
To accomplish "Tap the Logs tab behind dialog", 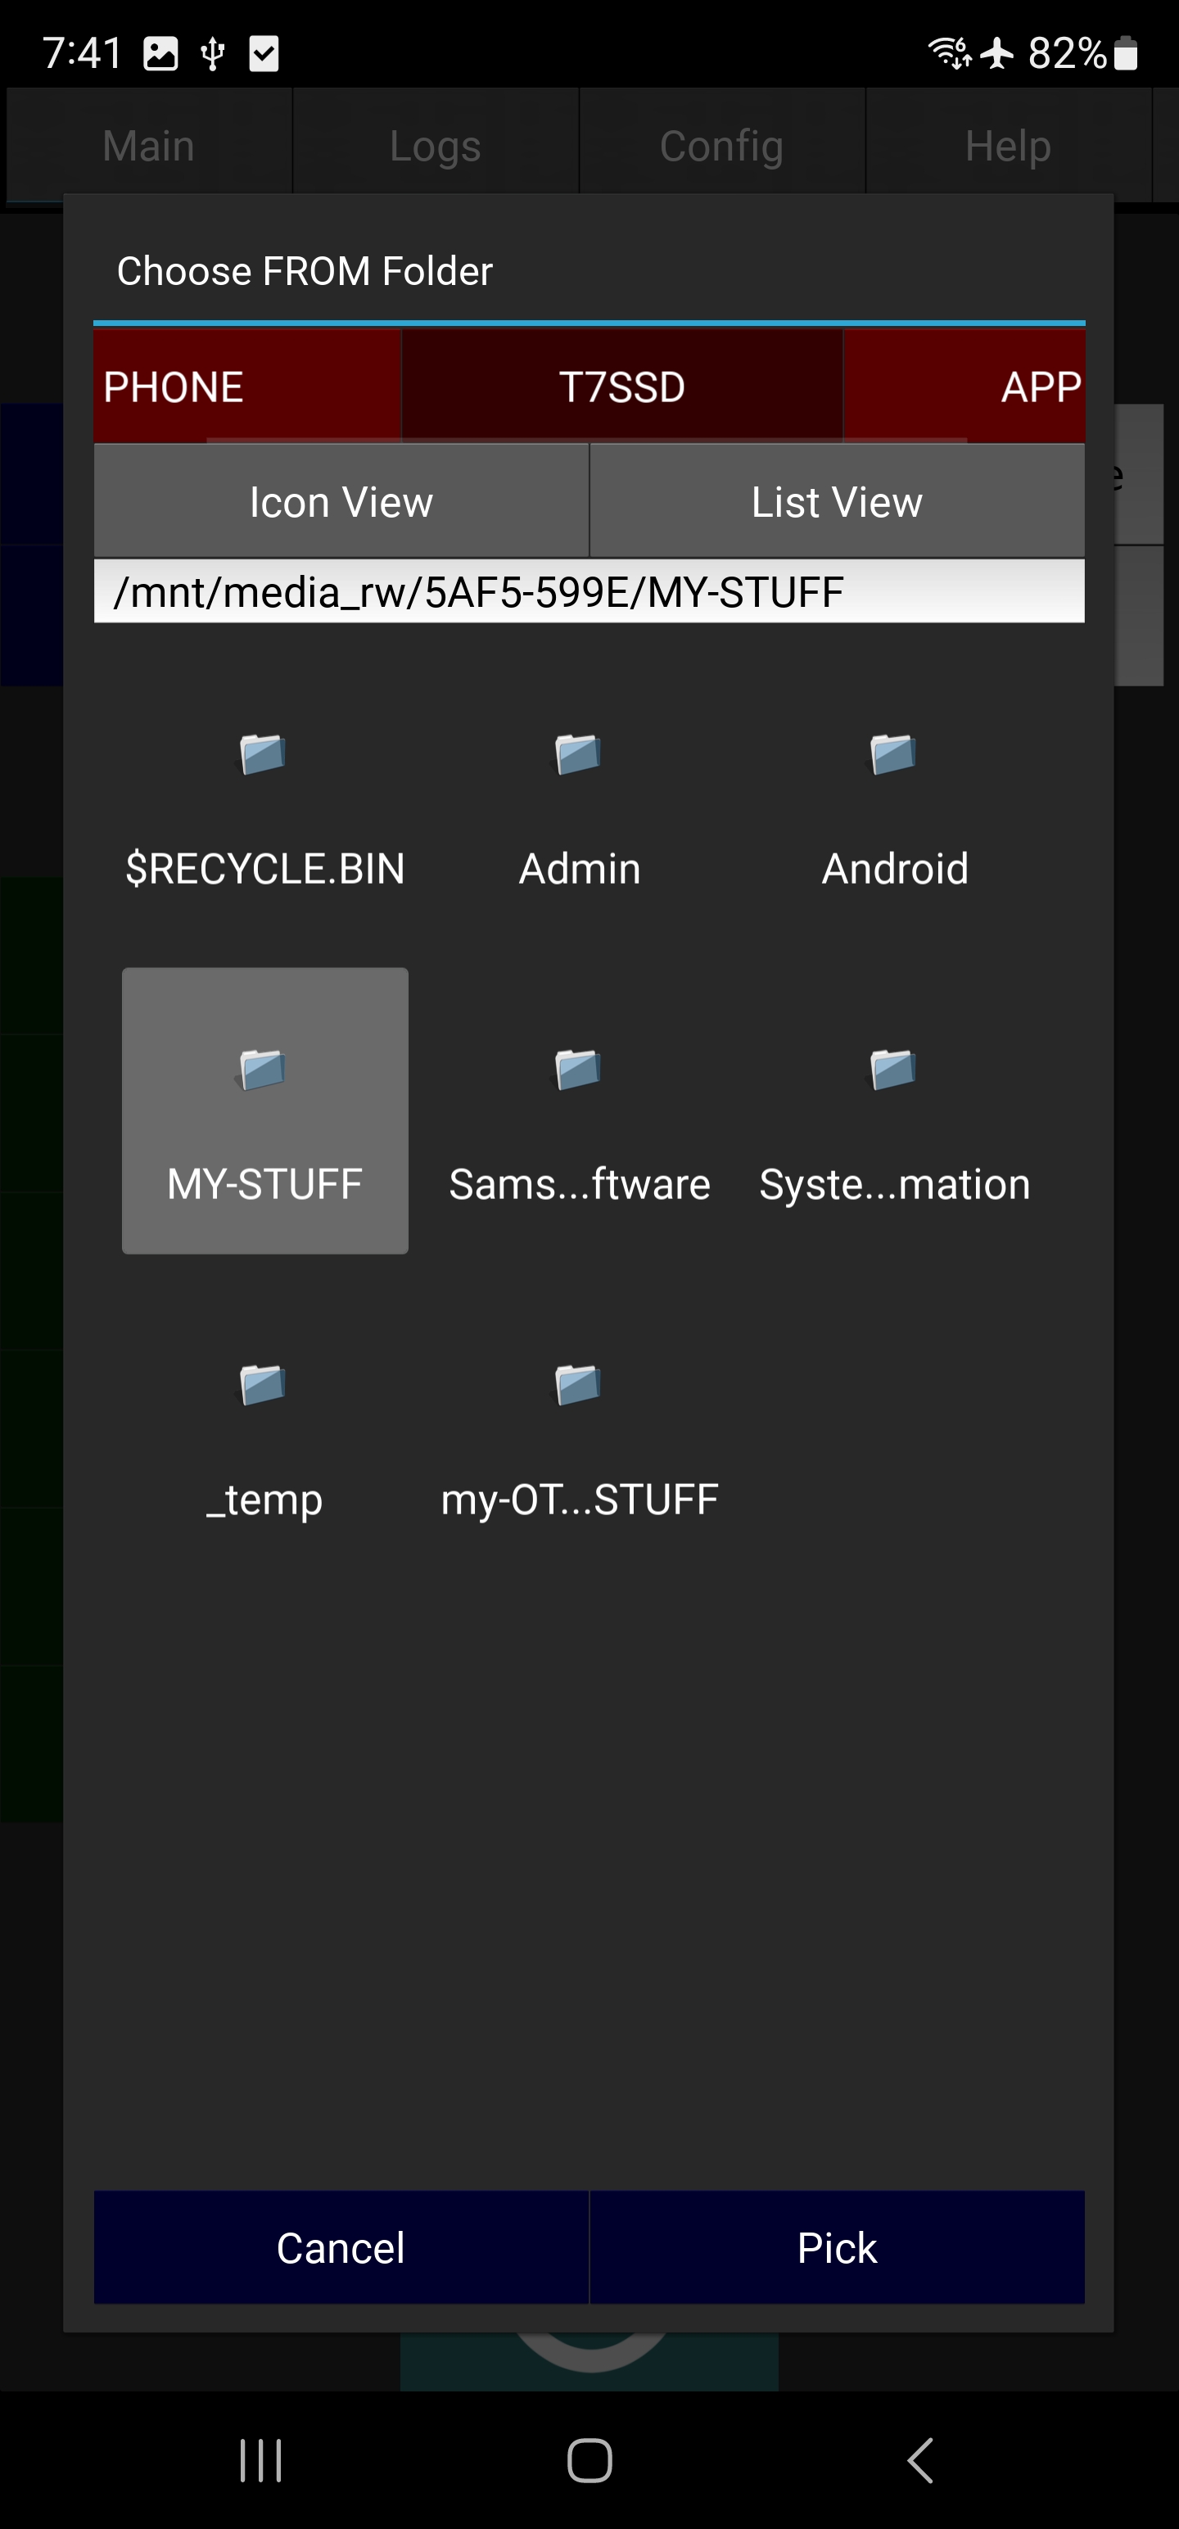I will coord(435,145).
